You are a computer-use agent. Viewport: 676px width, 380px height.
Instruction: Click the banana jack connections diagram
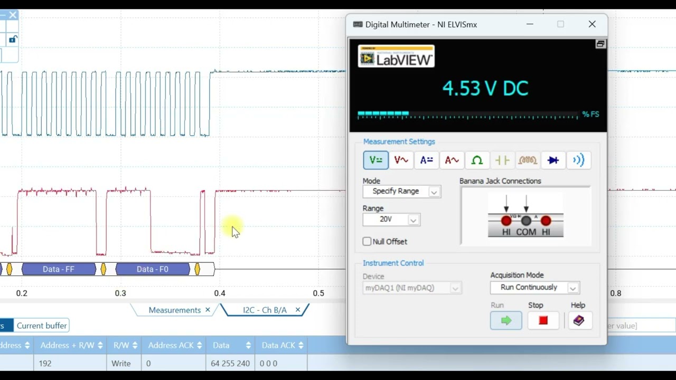pyautogui.click(x=525, y=215)
